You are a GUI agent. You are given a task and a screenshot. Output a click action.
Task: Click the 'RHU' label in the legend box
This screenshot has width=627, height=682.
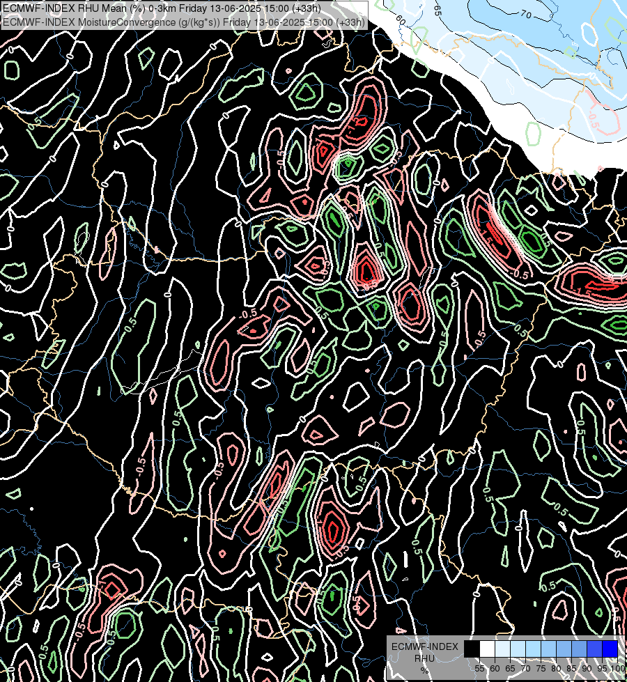(424, 659)
